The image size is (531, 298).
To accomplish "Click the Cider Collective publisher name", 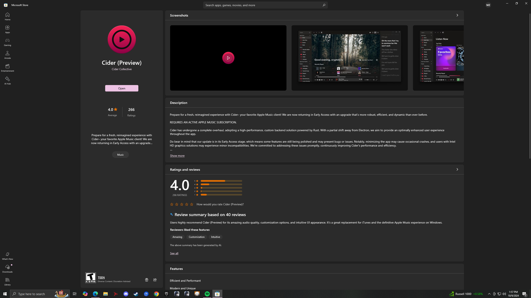I will [x=122, y=69].
